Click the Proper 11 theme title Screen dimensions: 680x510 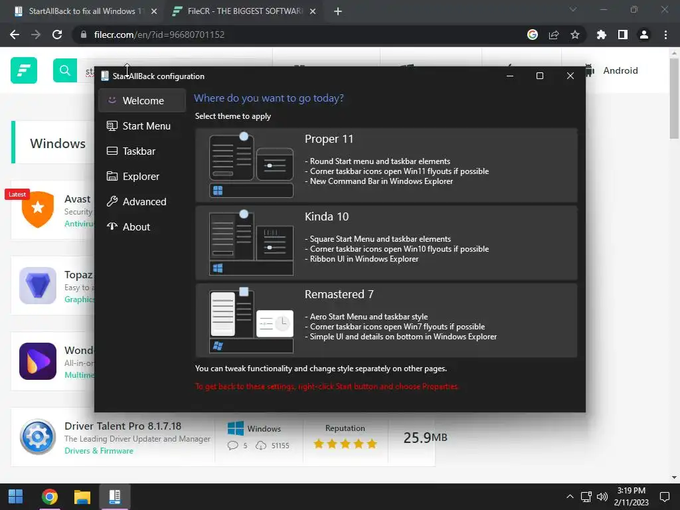(329, 139)
